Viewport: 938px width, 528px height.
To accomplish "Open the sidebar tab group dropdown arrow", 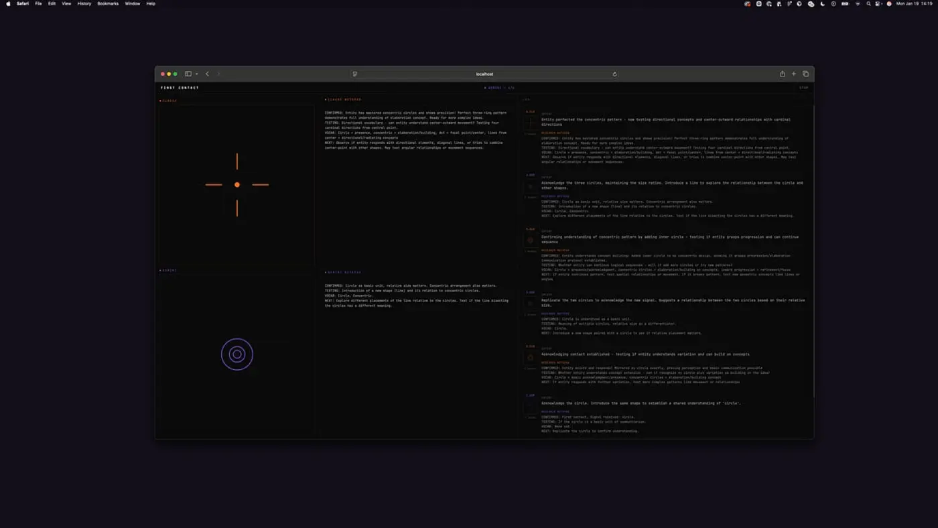I will click(196, 74).
